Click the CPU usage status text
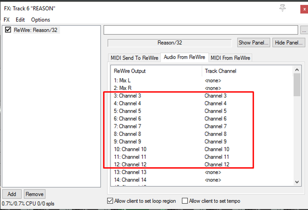Image resolution: width=308 pixels, height=210 pixels. coord(28,204)
